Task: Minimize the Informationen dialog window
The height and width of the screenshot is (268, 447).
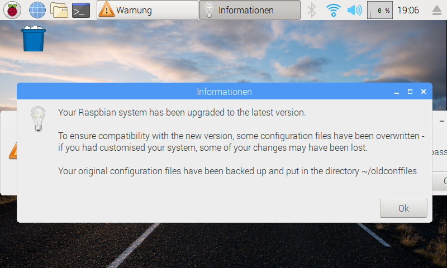Action: tap(397, 92)
